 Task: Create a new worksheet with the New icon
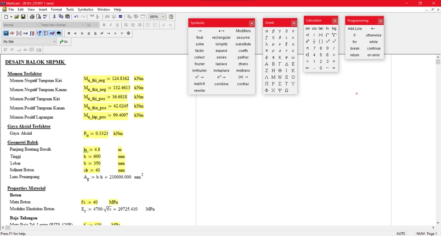pos(6,17)
